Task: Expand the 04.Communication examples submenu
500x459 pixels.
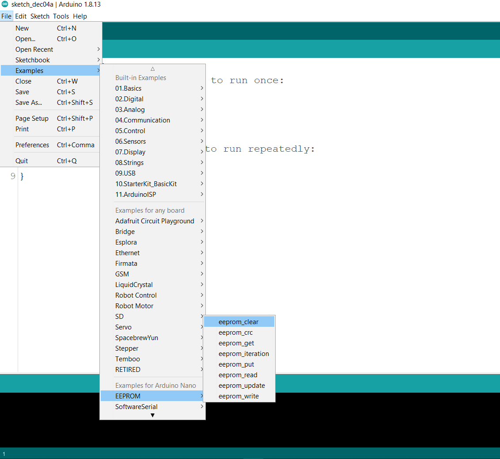Action: pos(152,120)
